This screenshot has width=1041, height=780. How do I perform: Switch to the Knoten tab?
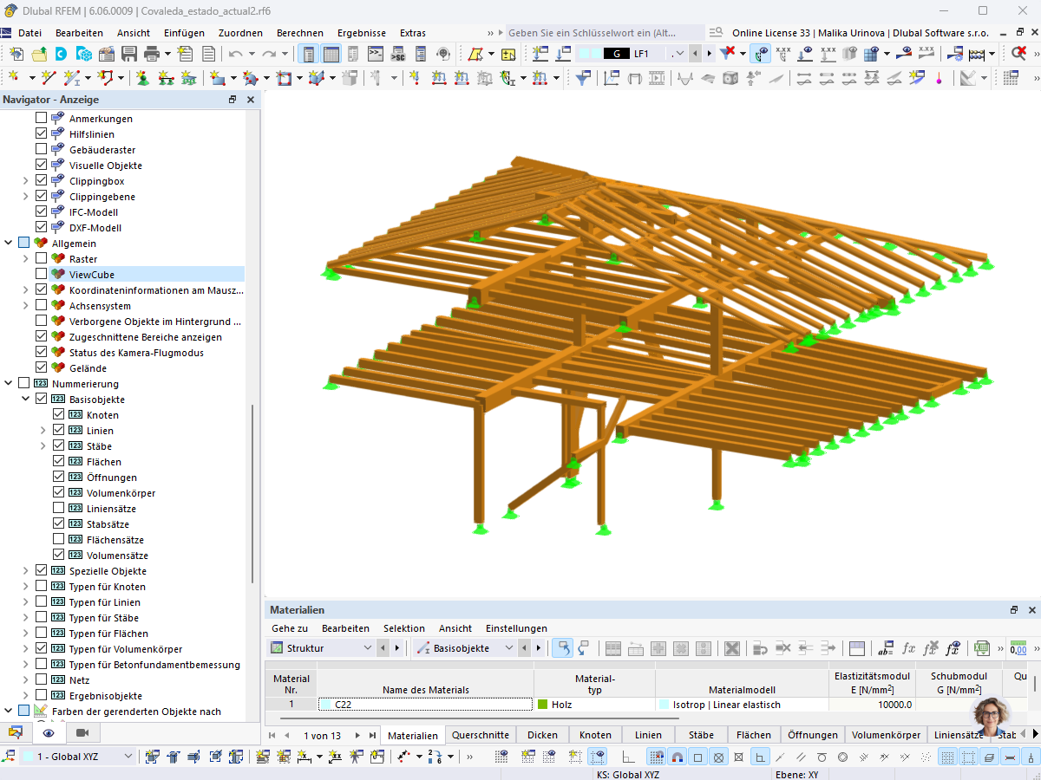(x=595, y=735)
